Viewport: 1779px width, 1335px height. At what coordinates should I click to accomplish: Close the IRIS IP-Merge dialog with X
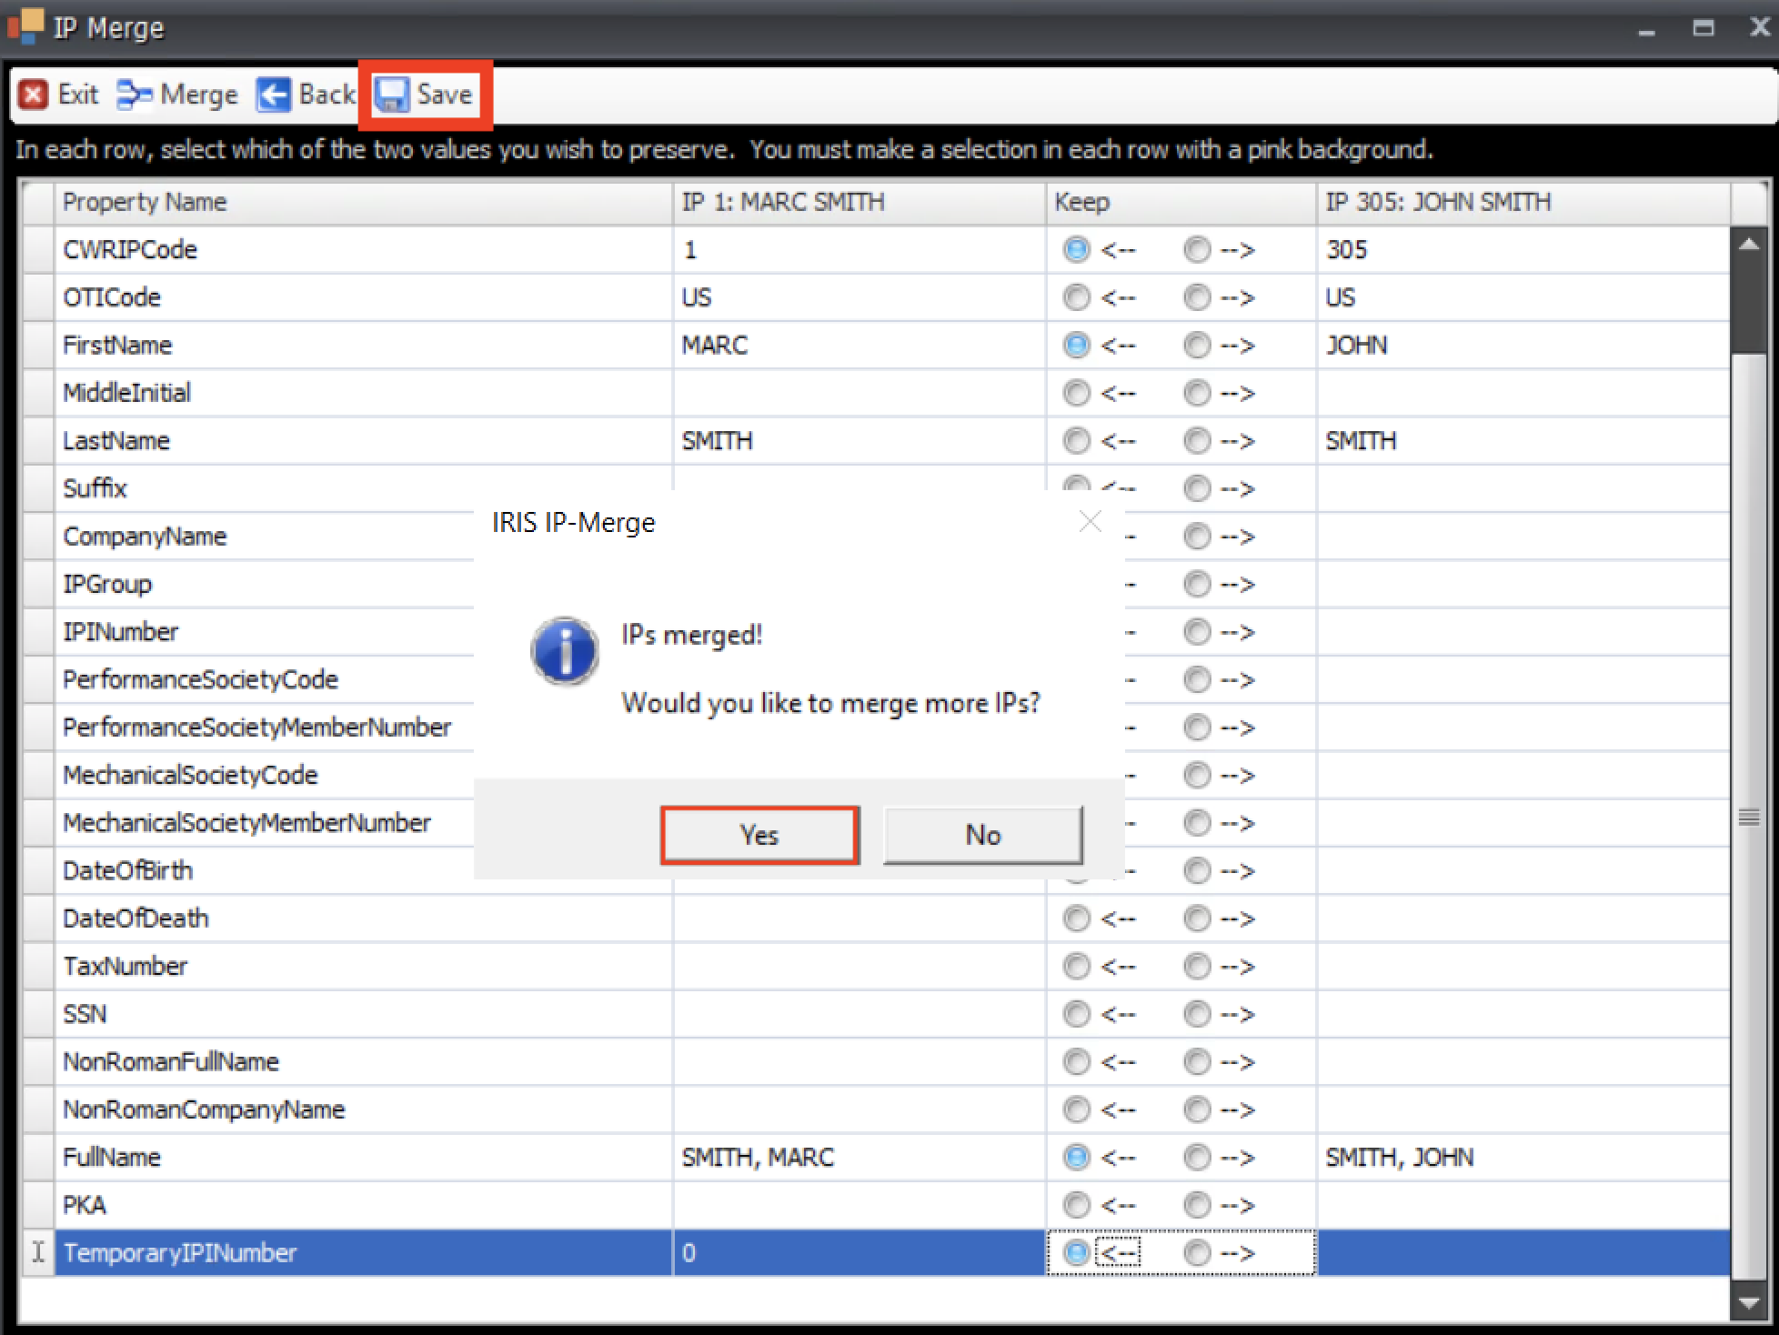(1090, 521)
